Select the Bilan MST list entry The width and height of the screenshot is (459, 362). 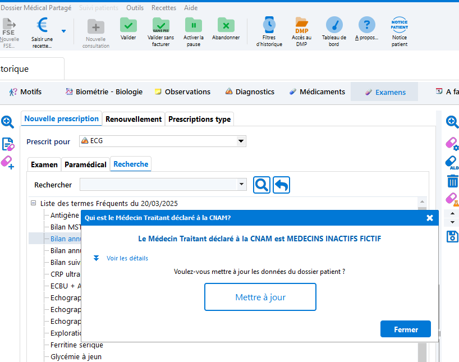66,227
